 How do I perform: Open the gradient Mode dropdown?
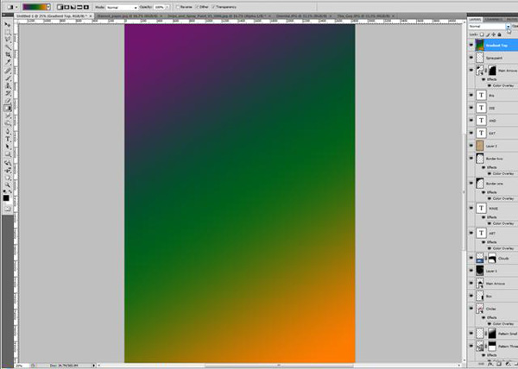tap(122, 7)
